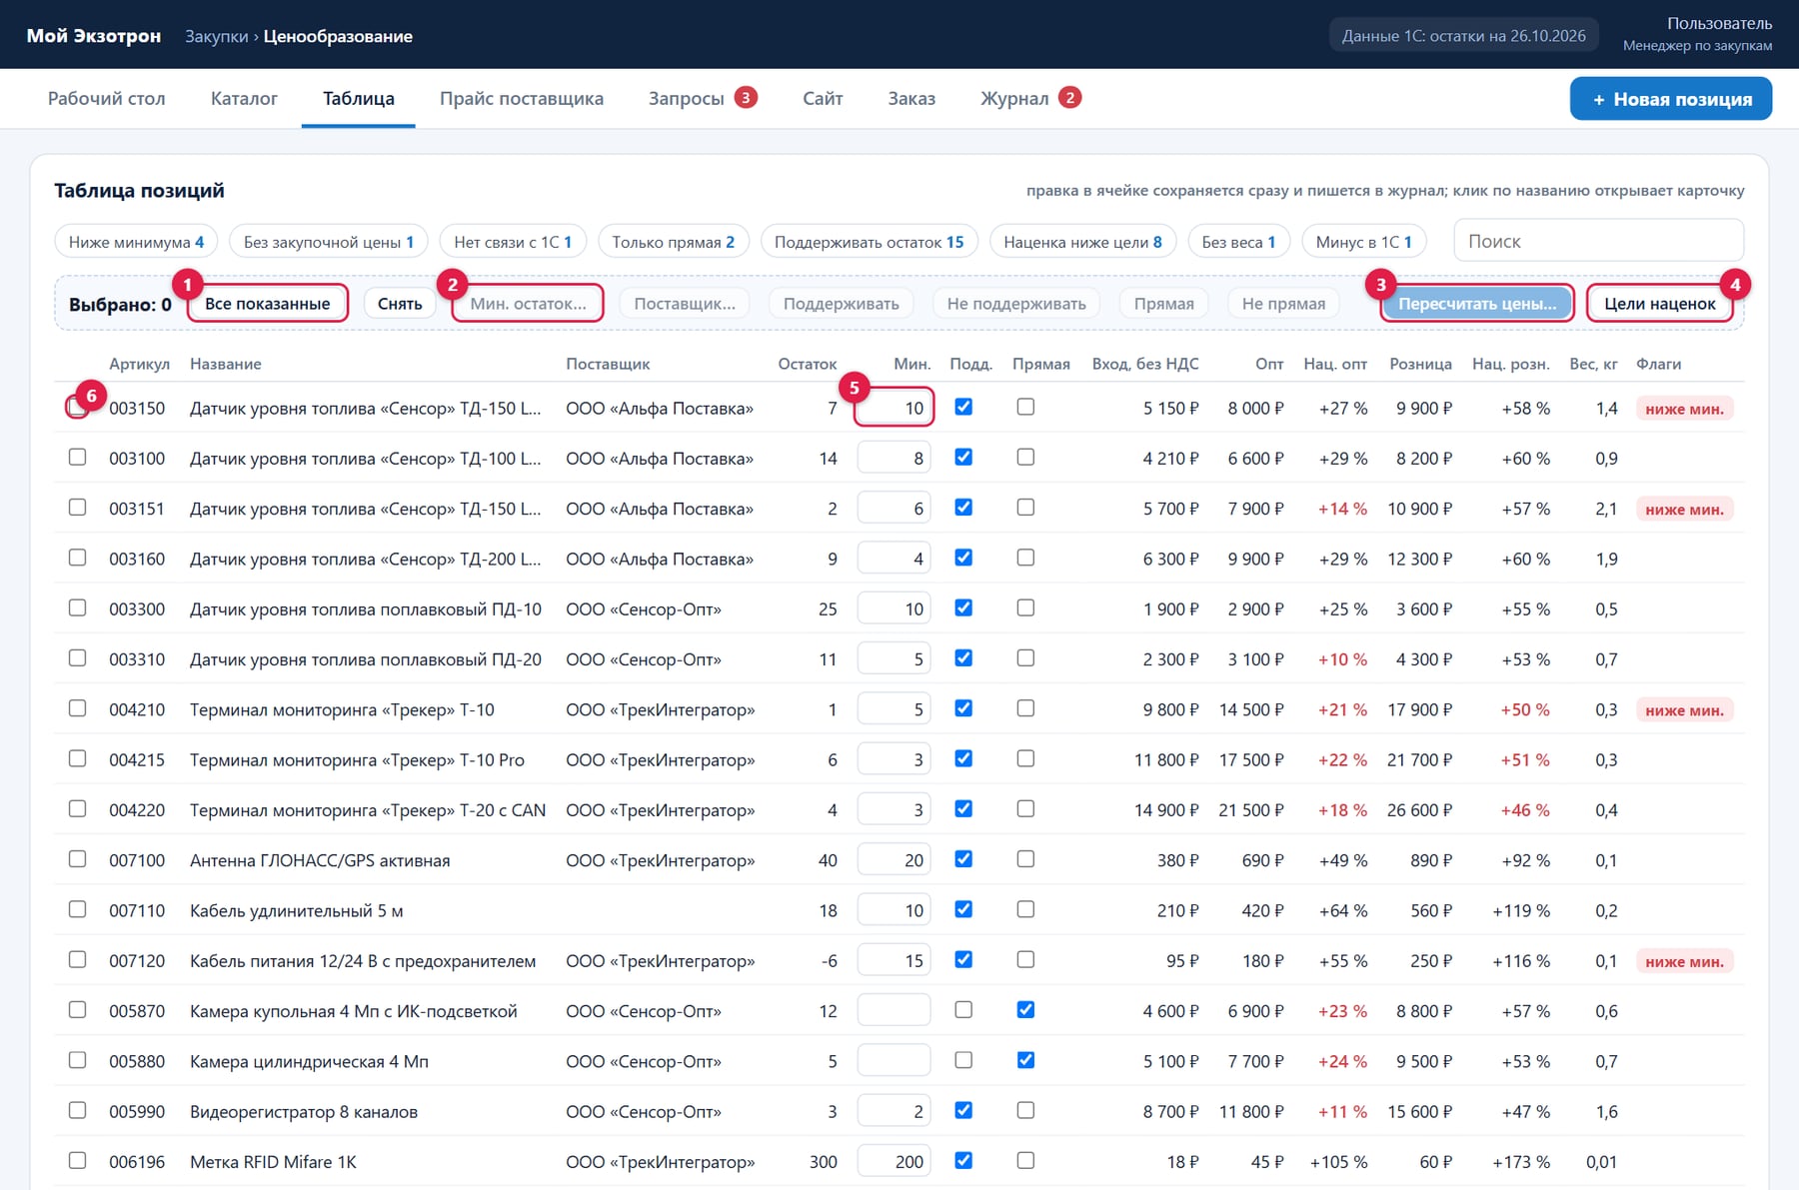Select the row checkbox for Метка RFID Mifare 1K

77,1161
